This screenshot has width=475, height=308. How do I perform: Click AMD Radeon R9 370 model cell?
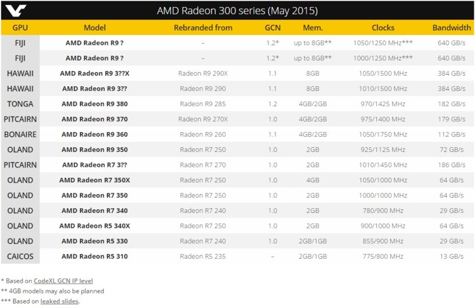click(95, 119)
